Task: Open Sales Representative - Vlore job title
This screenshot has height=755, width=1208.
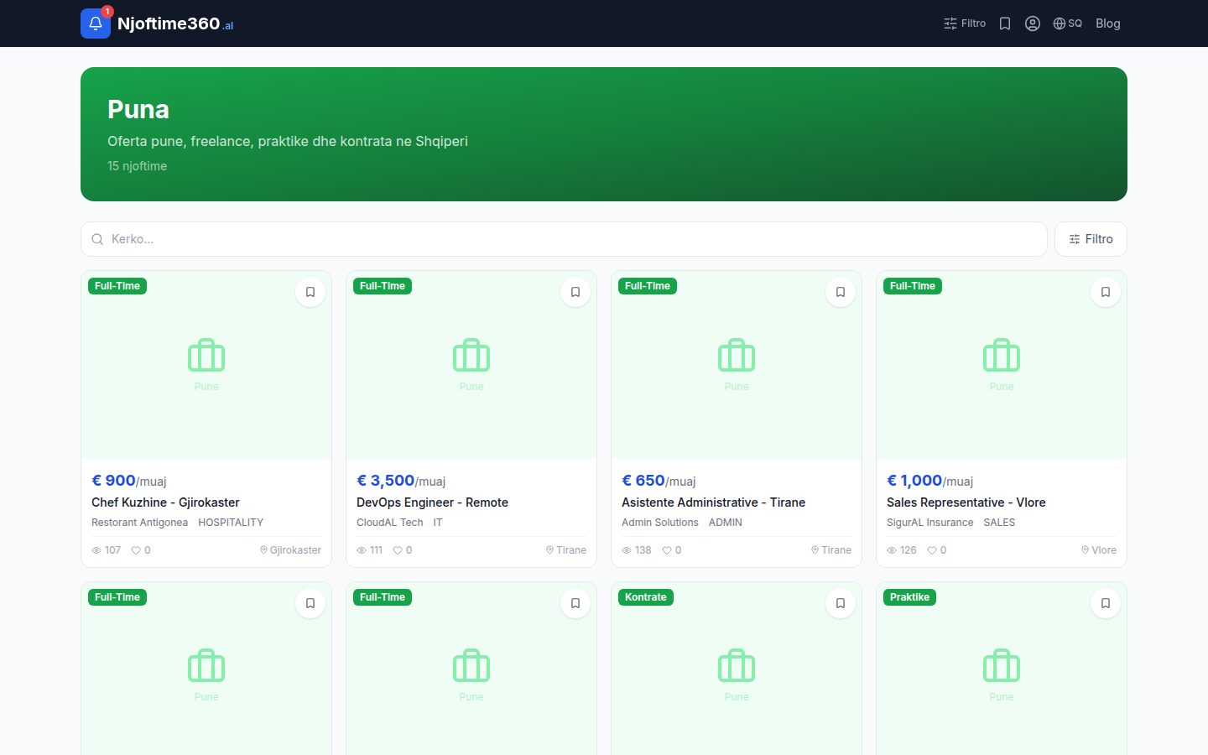Action: [x=966, y=502]
